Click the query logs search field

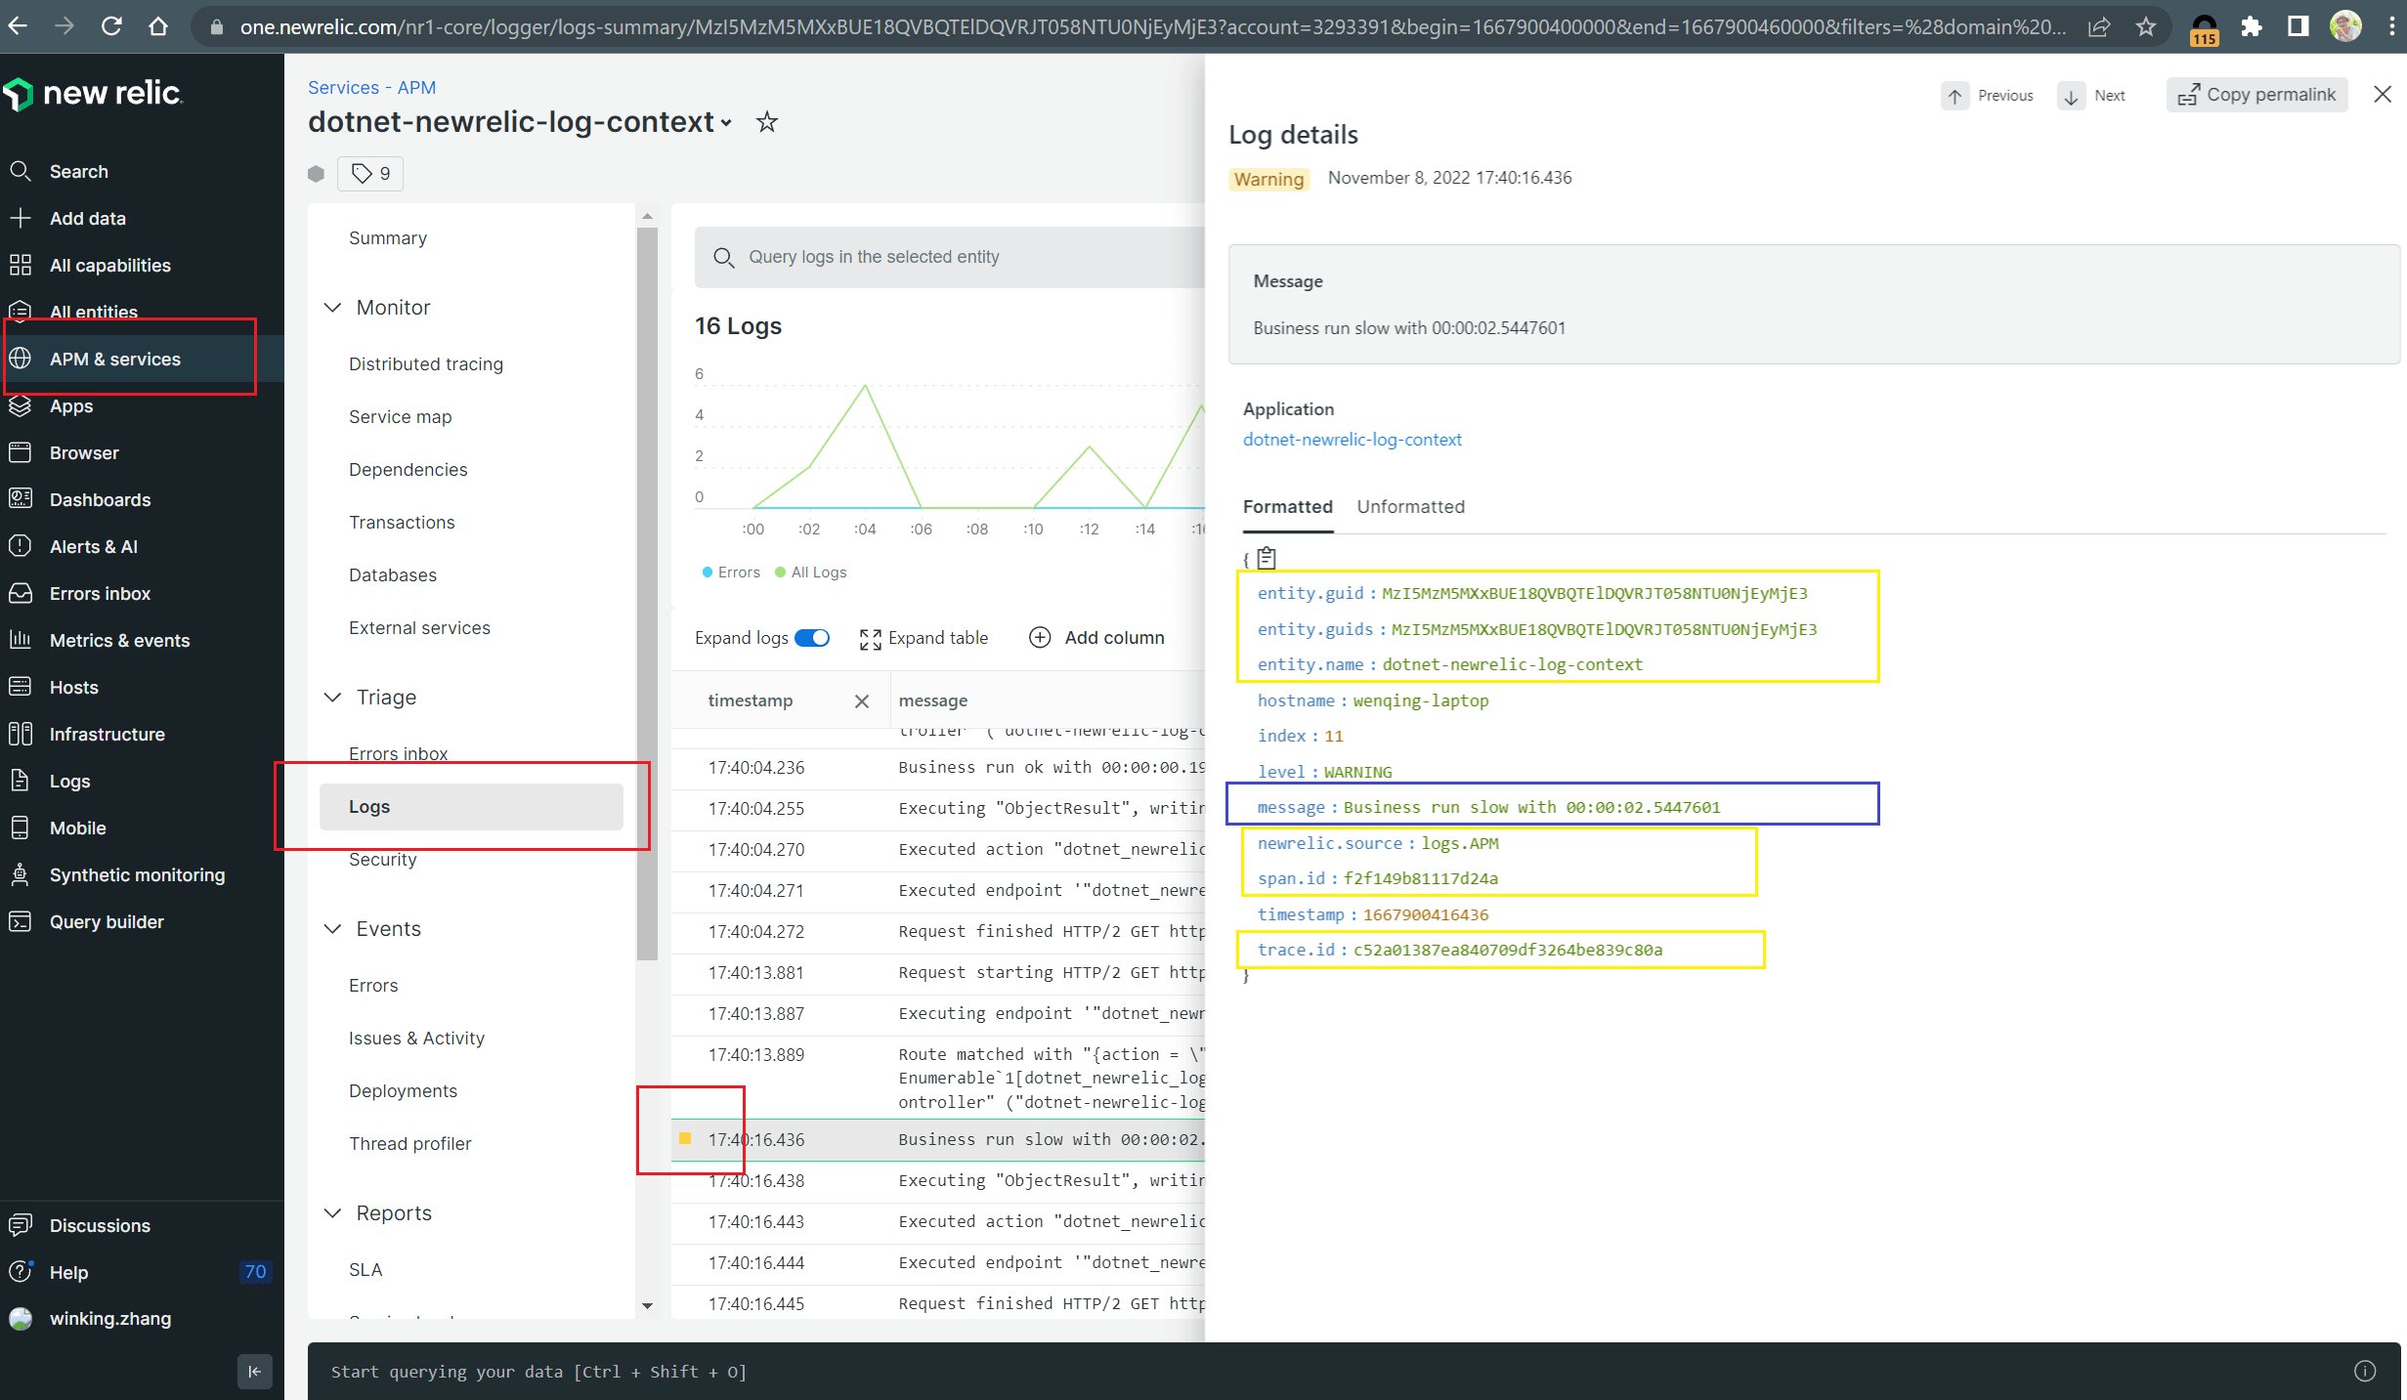[x=950, y=257]
